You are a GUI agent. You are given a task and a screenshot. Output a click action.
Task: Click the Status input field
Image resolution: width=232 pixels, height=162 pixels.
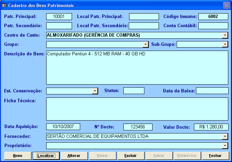coord(134,91)
